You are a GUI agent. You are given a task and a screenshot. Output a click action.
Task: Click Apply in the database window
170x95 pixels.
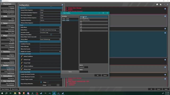(x=166, y=89)
